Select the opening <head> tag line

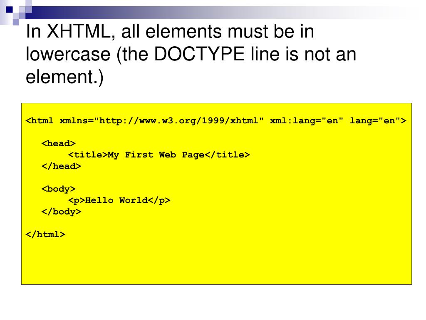[x=58, y=143]
